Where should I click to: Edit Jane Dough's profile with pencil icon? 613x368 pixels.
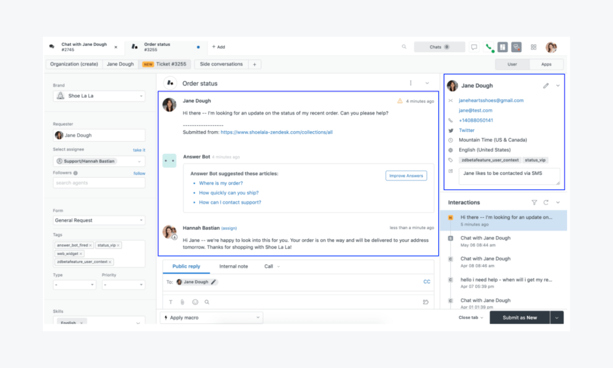pos(546,86)
